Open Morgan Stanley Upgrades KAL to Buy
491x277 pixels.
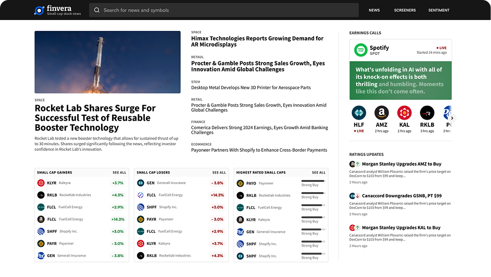pos(401,228)
